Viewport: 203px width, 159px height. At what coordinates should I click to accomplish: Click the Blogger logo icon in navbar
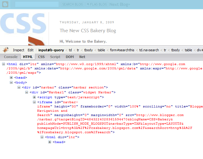[x=5, y=4]
